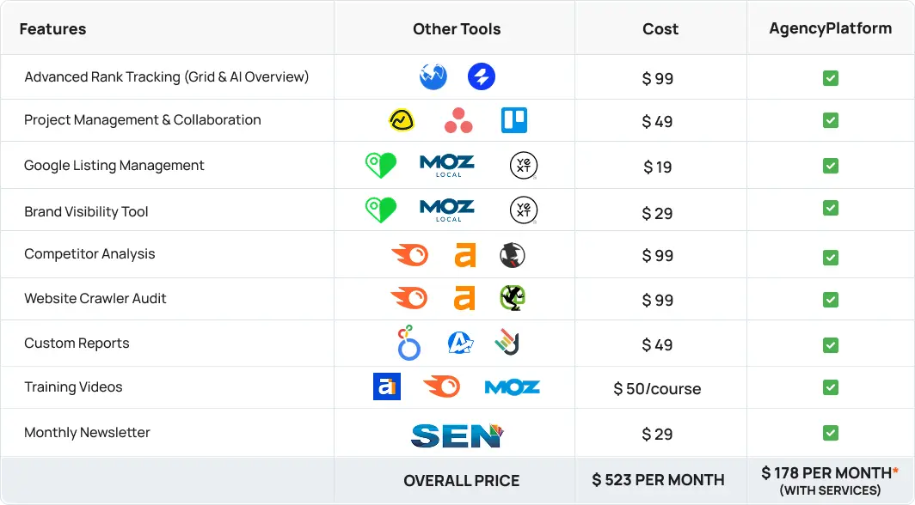Click the Training Videos feature label
The width and height of the screenshot is (915, 505).
[74, 387]
